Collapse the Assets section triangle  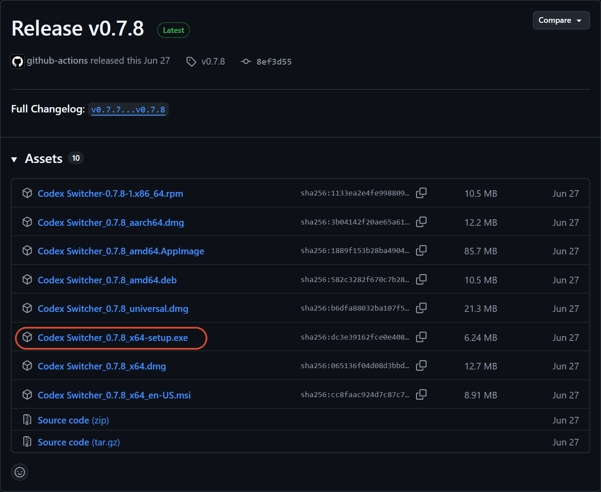click(x=14, y=159)
